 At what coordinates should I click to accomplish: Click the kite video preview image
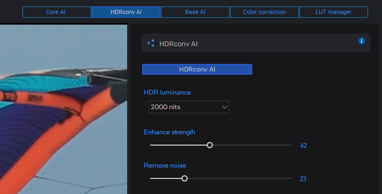(64, 109)
